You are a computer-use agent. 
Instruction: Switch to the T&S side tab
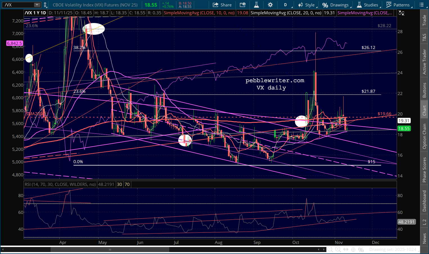(424, 38)
